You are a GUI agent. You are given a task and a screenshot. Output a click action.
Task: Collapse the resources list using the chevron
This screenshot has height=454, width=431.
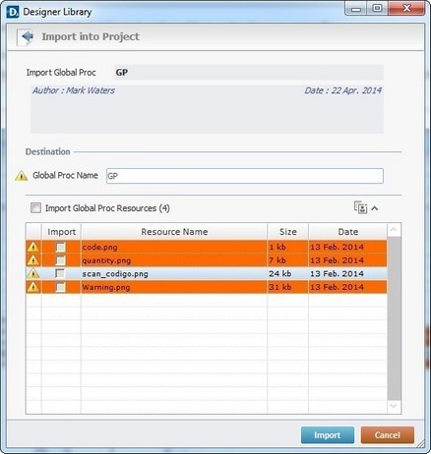coord(375,208)
